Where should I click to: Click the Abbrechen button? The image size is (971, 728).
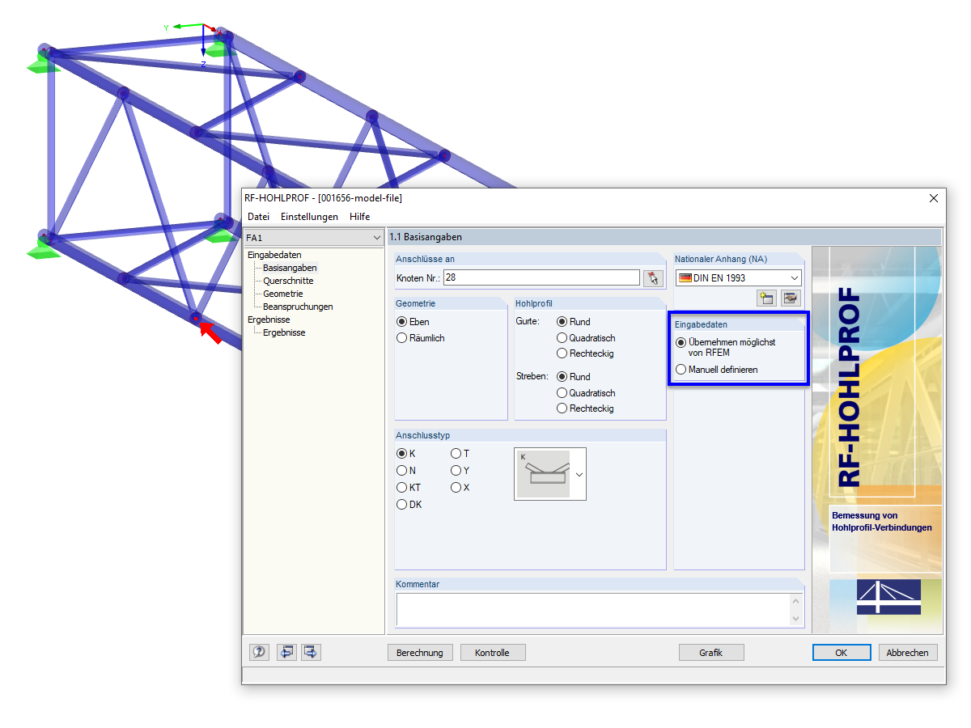tap(909, 653)
